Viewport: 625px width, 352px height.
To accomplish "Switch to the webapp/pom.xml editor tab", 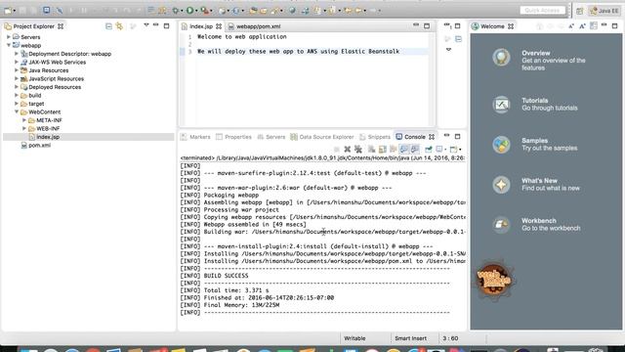I will [254, 26].
